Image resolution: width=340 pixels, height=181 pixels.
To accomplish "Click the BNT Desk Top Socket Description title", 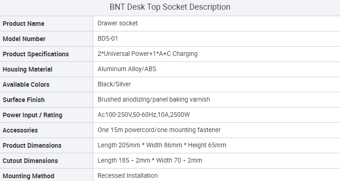I will (x=170, y=7).
